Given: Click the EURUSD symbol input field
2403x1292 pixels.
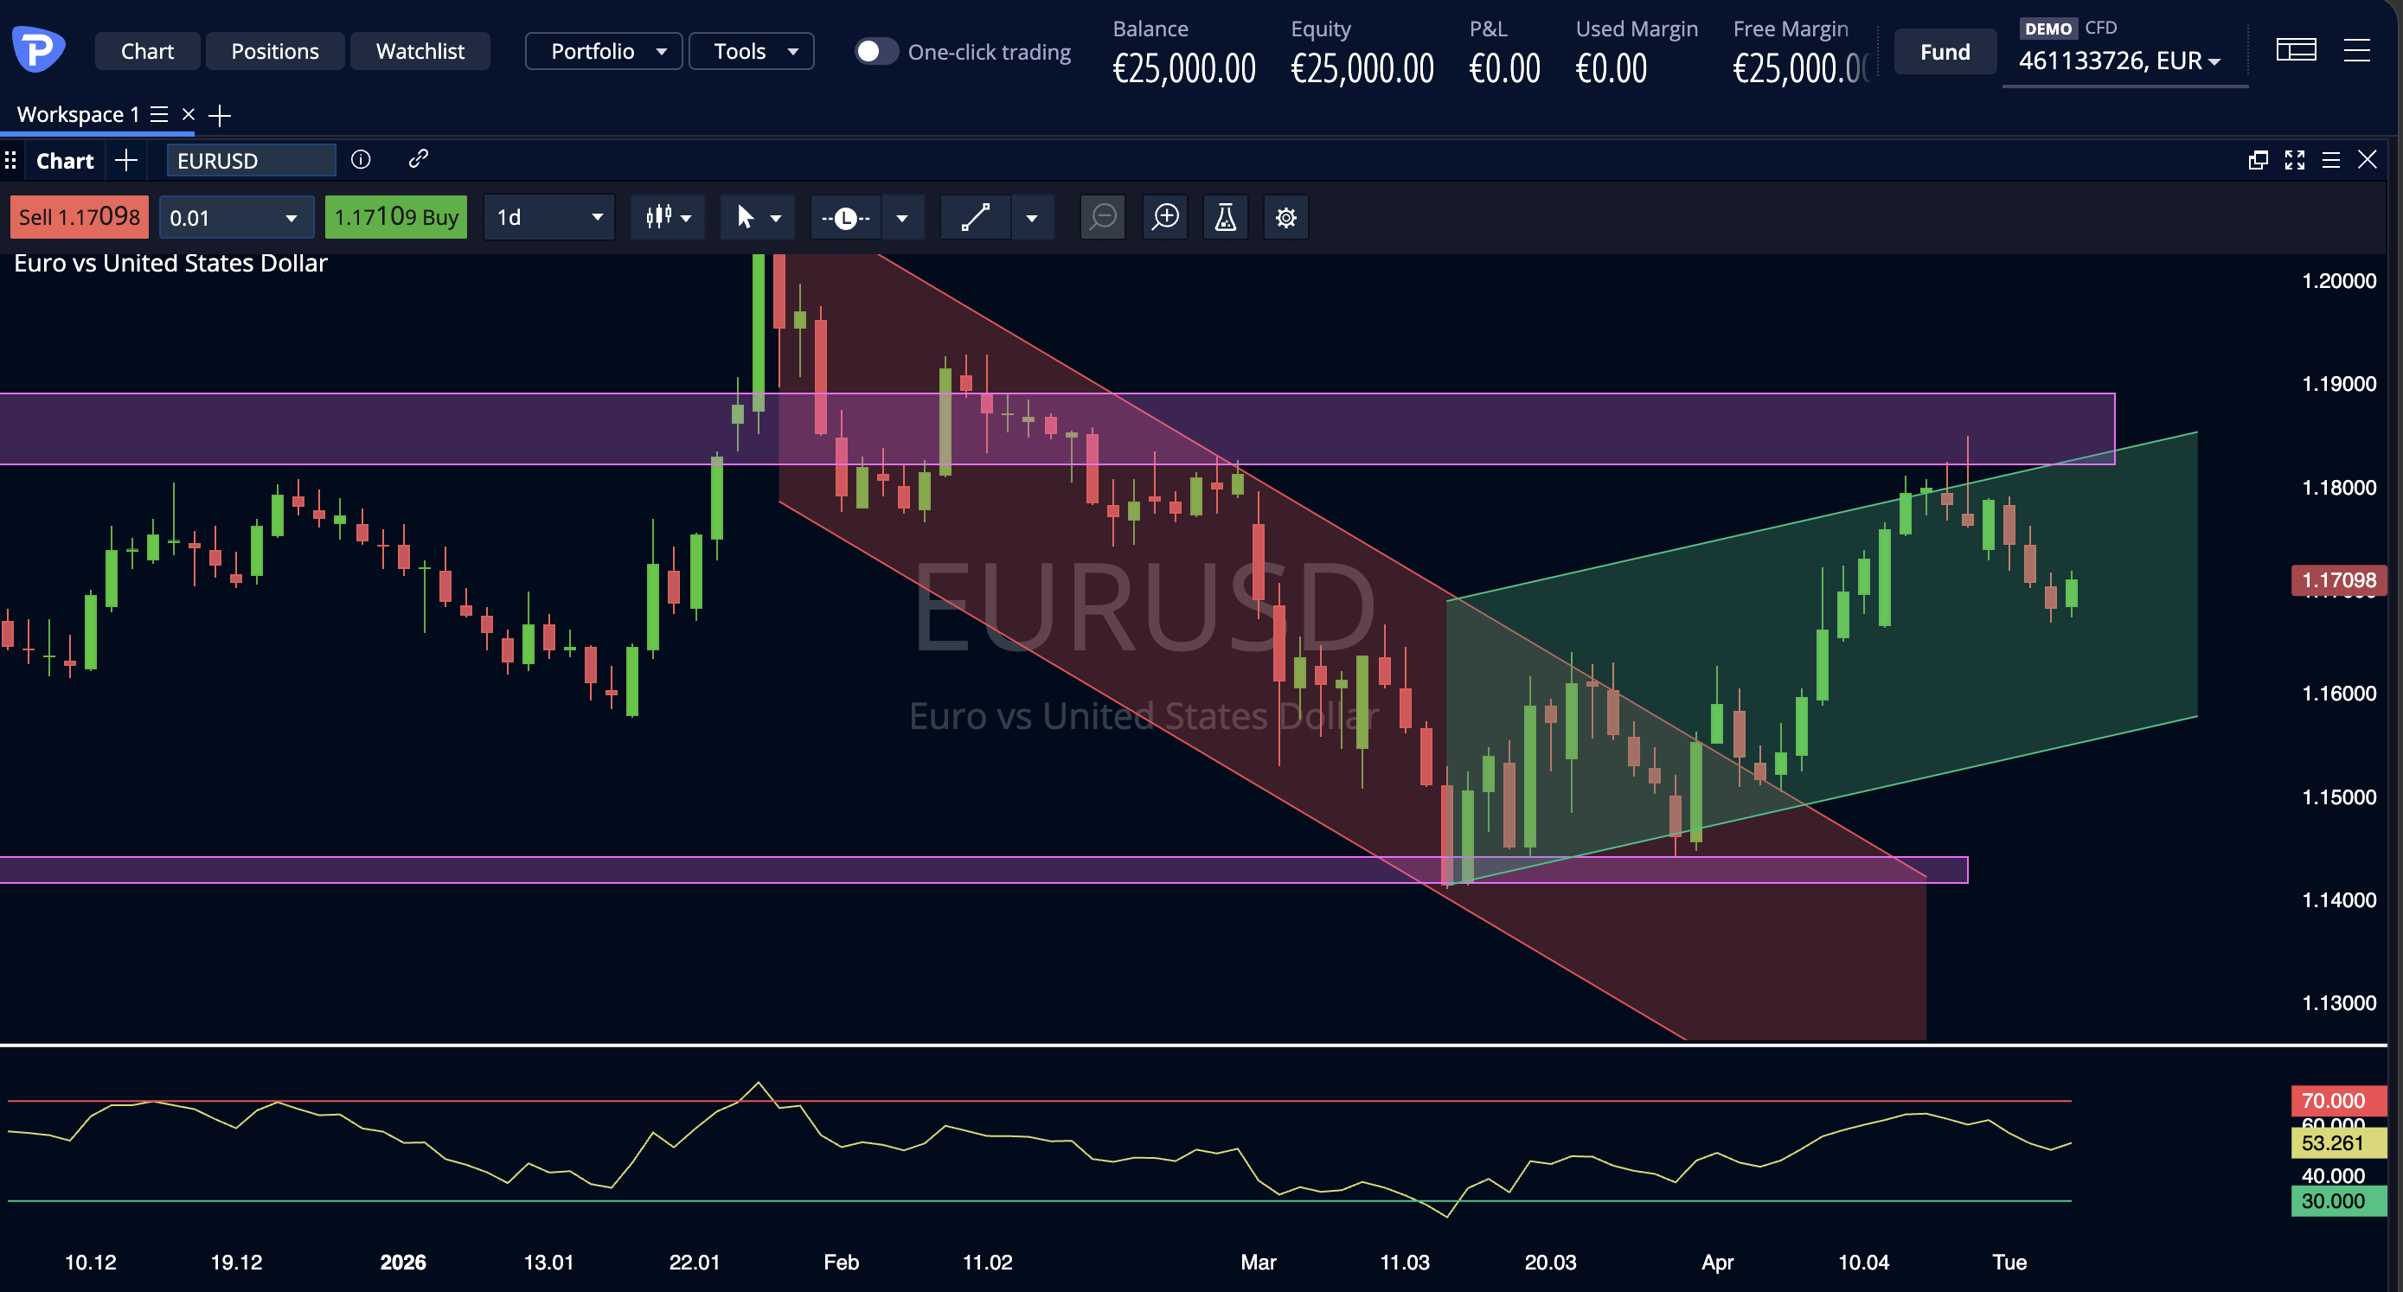Looking at the screenshot, I should coord(250,161).
